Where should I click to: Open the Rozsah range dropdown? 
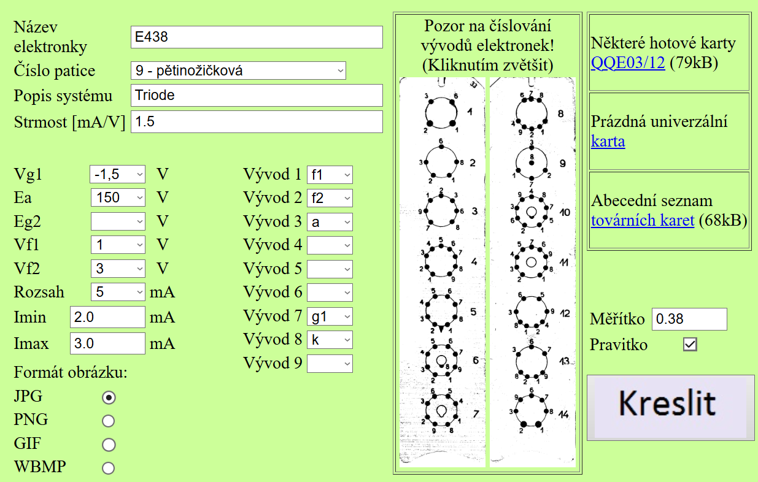(x=118, y=291)
